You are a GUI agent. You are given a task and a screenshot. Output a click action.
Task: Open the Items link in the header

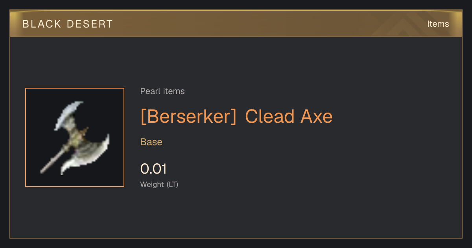(x=438, y=24)
